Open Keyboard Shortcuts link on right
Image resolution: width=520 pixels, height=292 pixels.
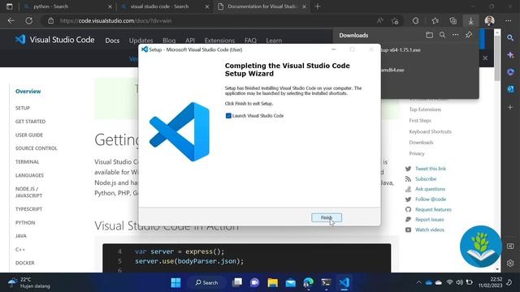pos(430,131)
